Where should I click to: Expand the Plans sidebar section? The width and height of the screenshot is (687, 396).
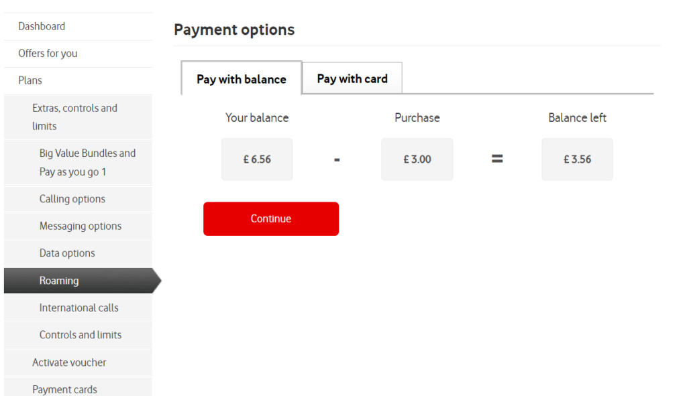pyautogui.click(x=30, y=80)
